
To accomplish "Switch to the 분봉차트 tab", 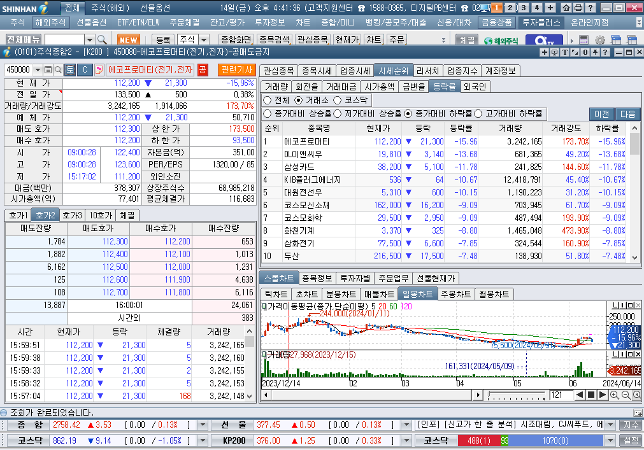I will click(341, 294).
